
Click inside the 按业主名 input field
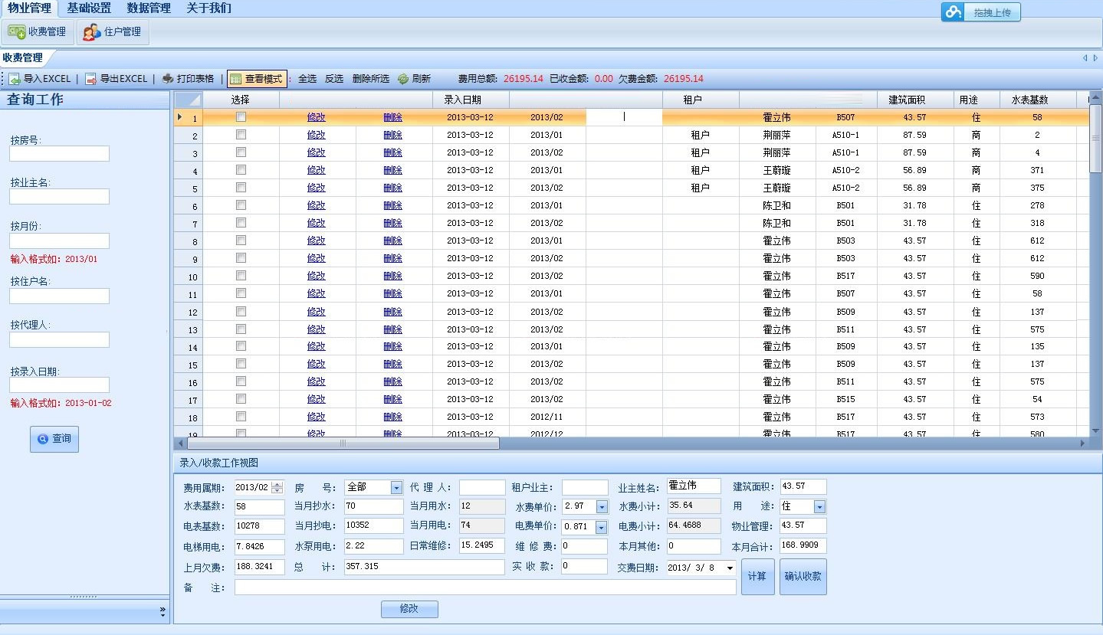tap(59, 196)
